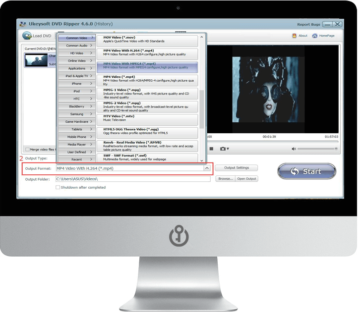Image resolution: width=358 pixels, height=312 pixels.
Task: Select the DVD title thumbnail
Action: (x=36, y=60)
